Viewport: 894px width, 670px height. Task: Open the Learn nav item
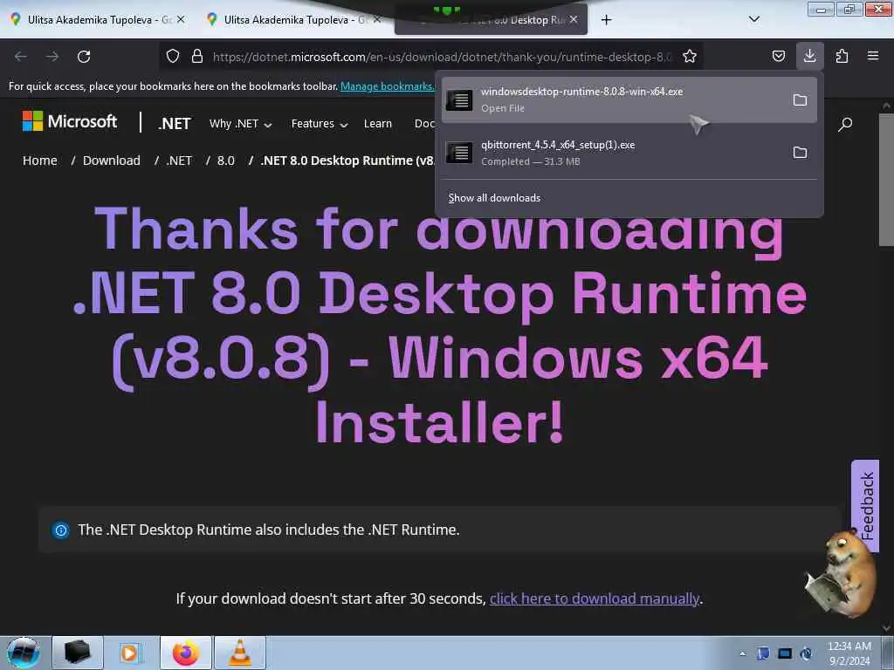tap(377, 124)
